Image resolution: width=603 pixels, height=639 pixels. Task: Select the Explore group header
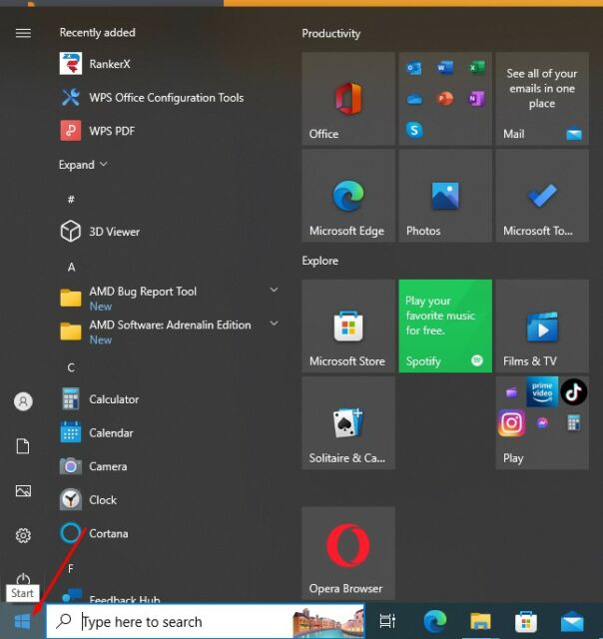pos(320,261)
